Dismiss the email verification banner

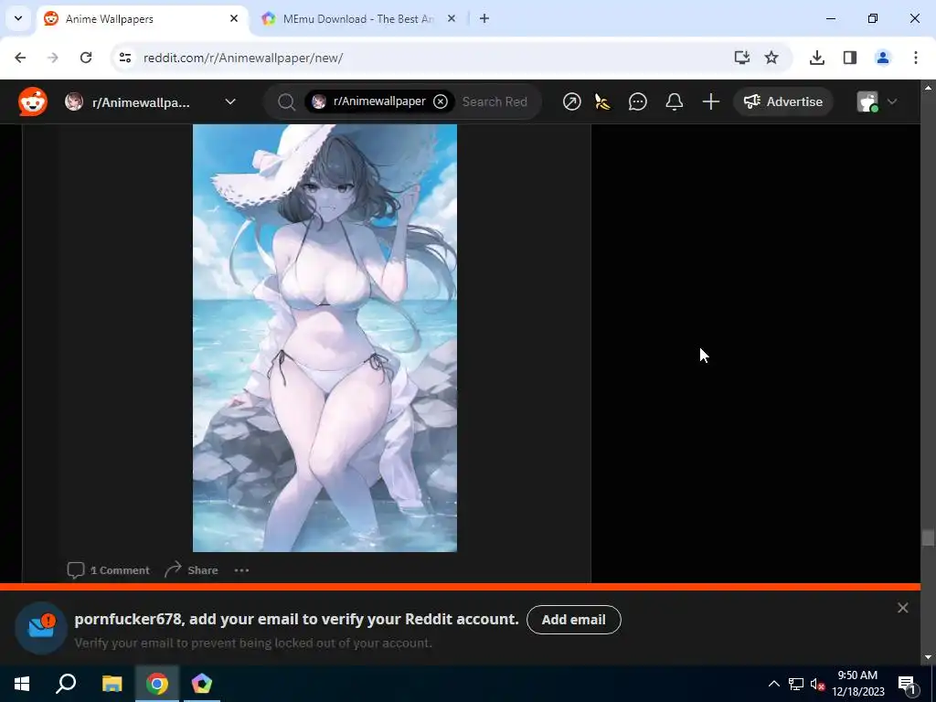coord(902,608)
